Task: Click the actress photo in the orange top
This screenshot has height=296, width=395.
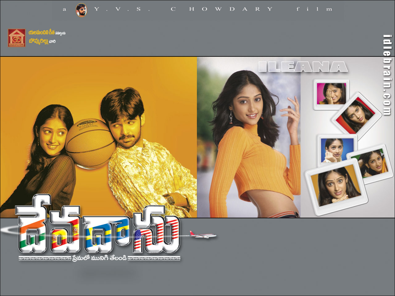Action: 249,137
